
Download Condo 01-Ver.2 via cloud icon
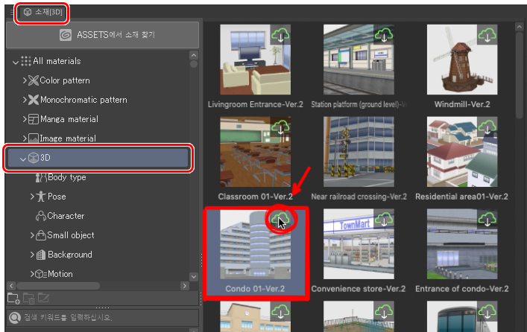(280, 219)
